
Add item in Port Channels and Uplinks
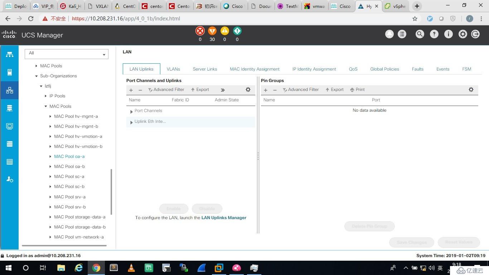pos(131,90)
